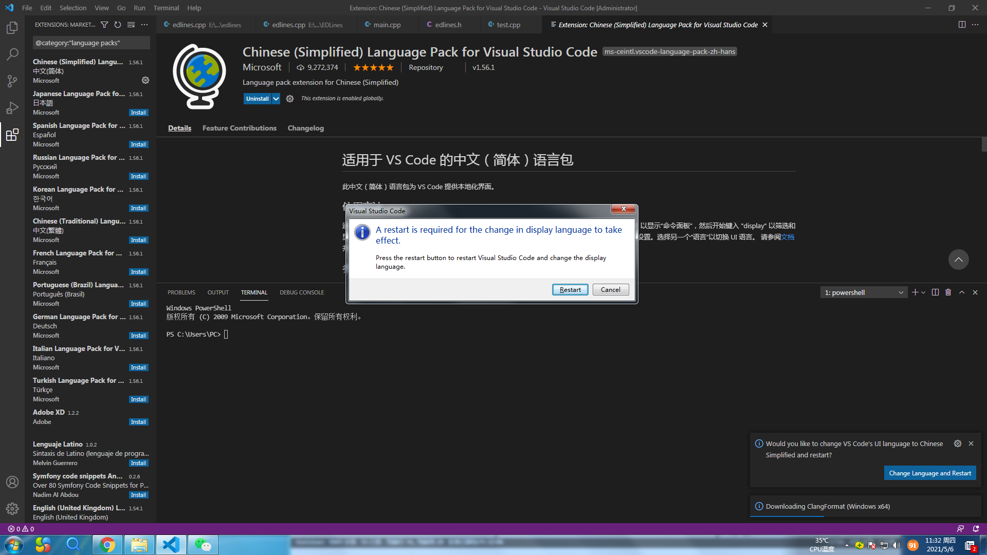
Task: Install the Japanese Language Pack
Action: pos(138,113)
